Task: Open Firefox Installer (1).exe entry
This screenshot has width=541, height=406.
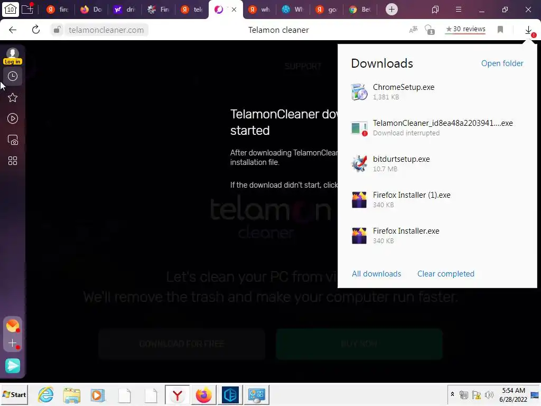Action: point(437,199)
